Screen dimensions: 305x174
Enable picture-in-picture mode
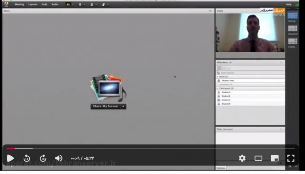click(x=274, y=158)
